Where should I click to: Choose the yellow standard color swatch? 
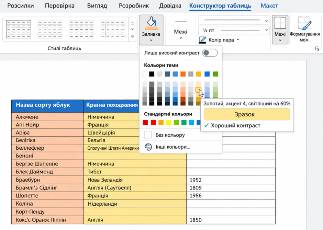(x=168, y=123)
